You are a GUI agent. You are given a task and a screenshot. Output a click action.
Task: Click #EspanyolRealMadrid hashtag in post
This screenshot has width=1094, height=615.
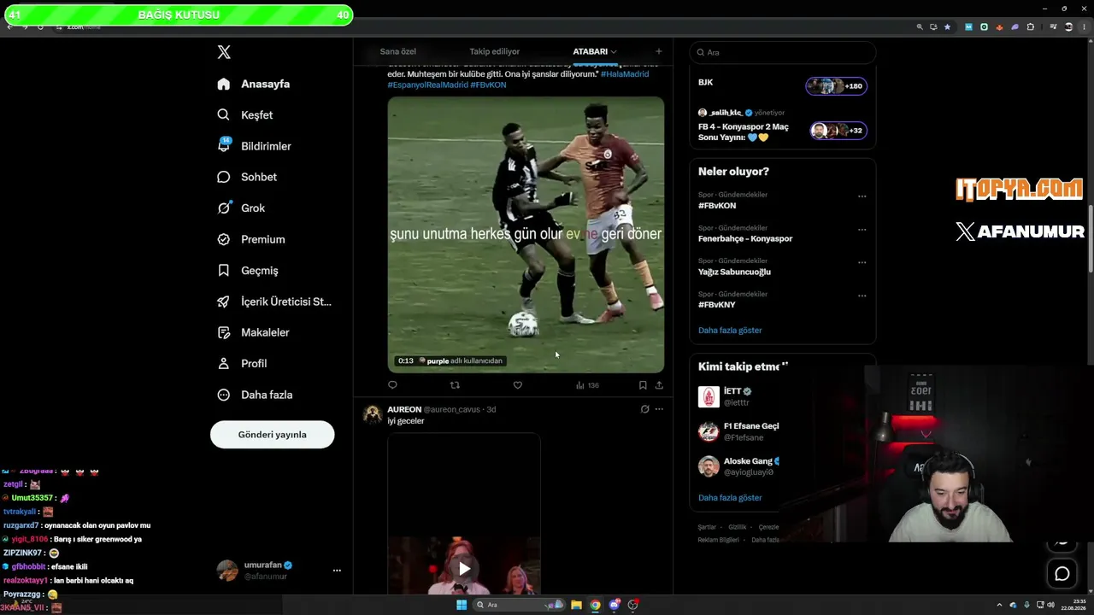point(427,85)
